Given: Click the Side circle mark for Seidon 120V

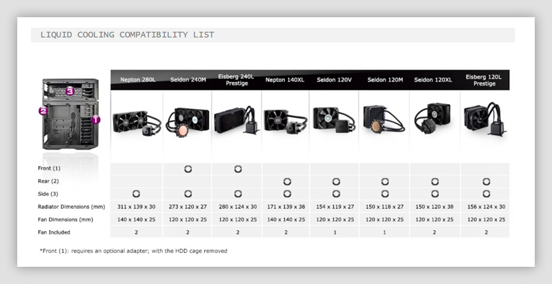Looking at the screenshot, I should tap(335, 194).
